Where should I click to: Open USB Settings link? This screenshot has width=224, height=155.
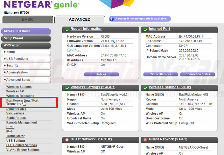pos(16,141)
